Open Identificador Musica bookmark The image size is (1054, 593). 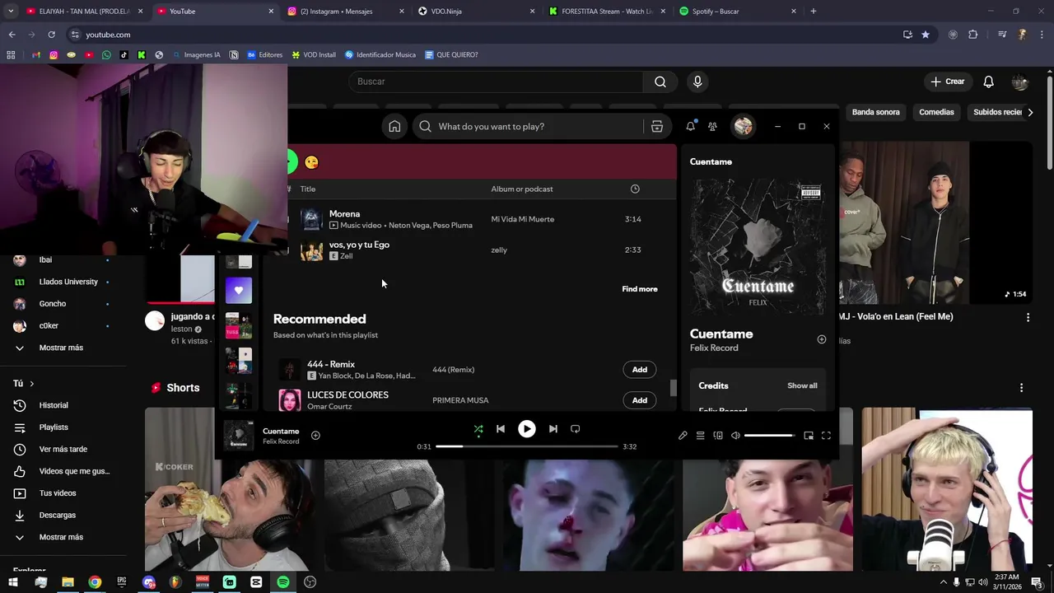pyautogui.click(x=380, y=55)
